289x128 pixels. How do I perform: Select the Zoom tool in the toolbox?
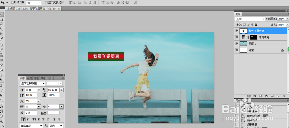(2, 121)
